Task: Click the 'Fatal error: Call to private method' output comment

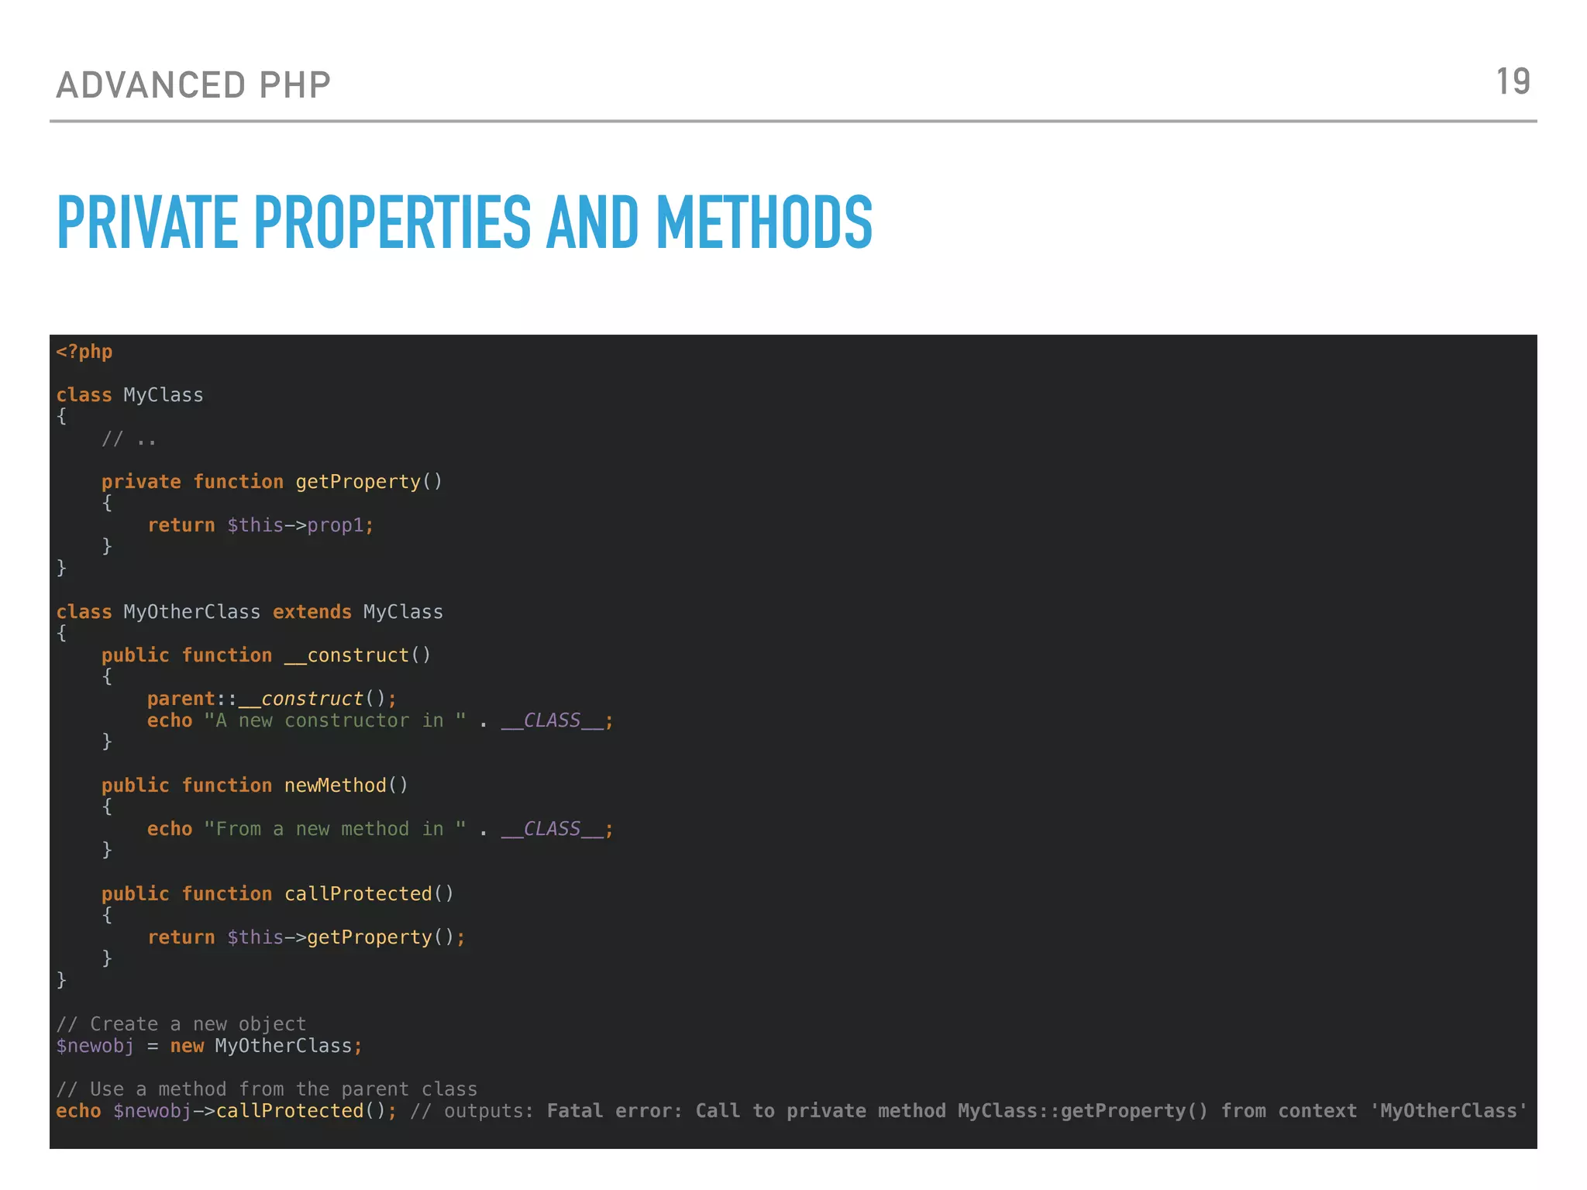Action: (x=969, y=1111)
